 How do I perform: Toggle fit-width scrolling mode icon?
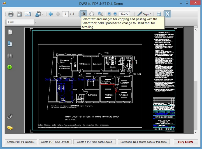pos(159,14)
